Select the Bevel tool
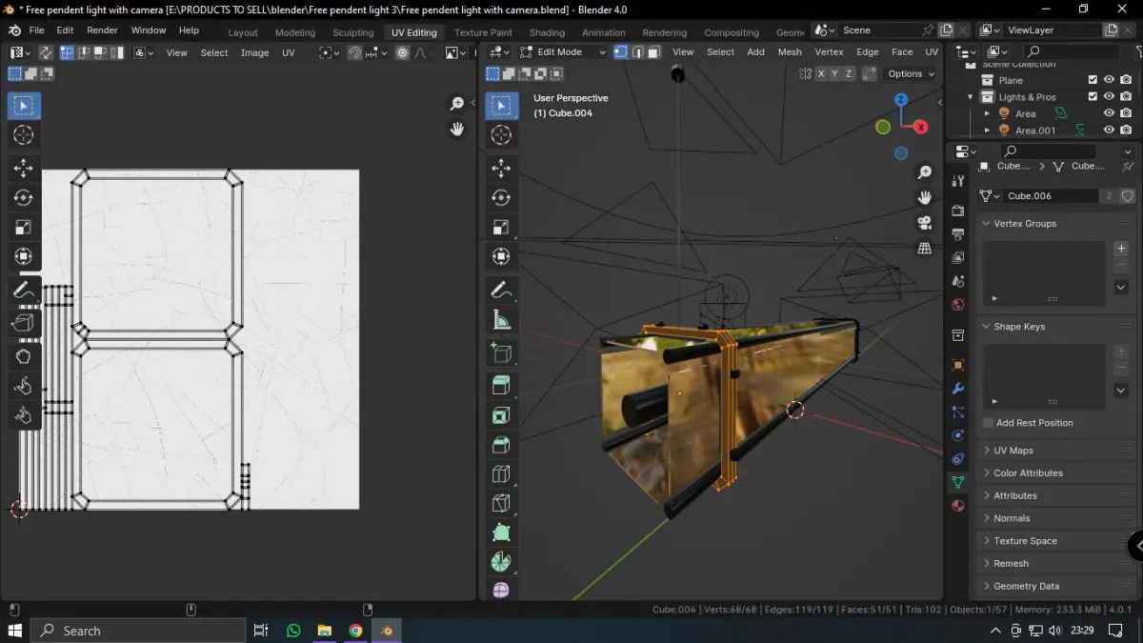Viewport: 1143px width, 643px height. coord(502,445)
